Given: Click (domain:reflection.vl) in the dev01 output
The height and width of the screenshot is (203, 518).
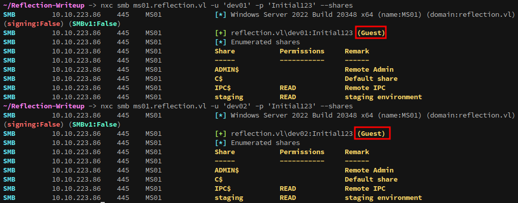Looking at the screenshot, I should 470,15.
